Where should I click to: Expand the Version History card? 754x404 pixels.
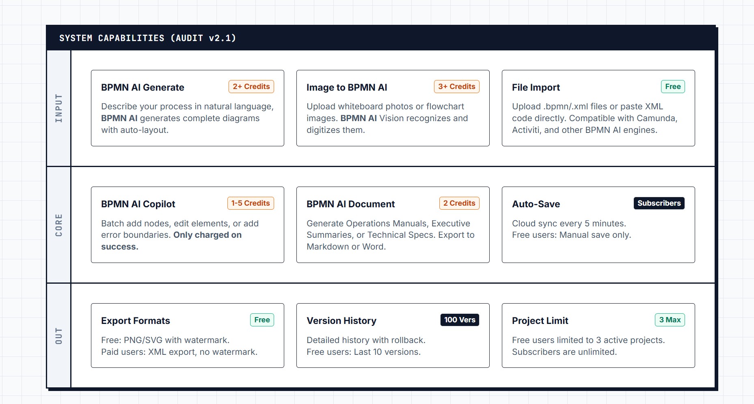tap(393, 335)
